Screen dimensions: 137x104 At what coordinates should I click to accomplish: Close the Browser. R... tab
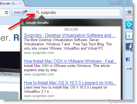tap(21, 3)
